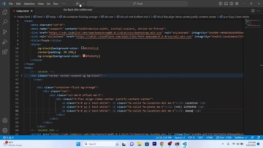Open the Go menu
263x148 pixels.
[x=48, y=4]
